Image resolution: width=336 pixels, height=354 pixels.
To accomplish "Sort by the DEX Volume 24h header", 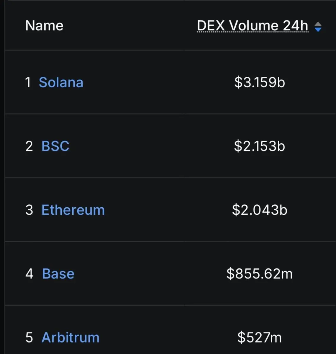I will point(253,26).
